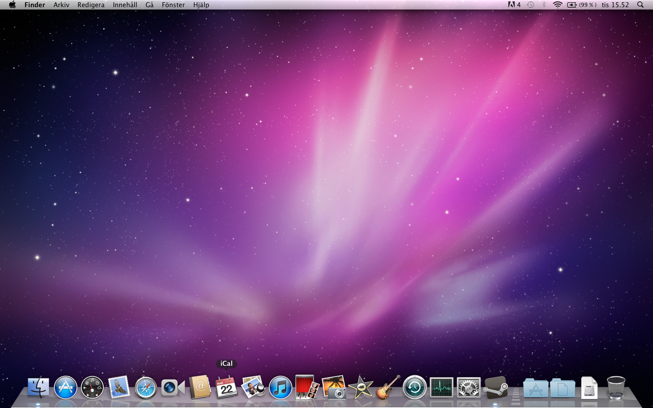Click the Spotlight search magnifier
Screen dimensions: 653x408
click(x=640, y=5)
